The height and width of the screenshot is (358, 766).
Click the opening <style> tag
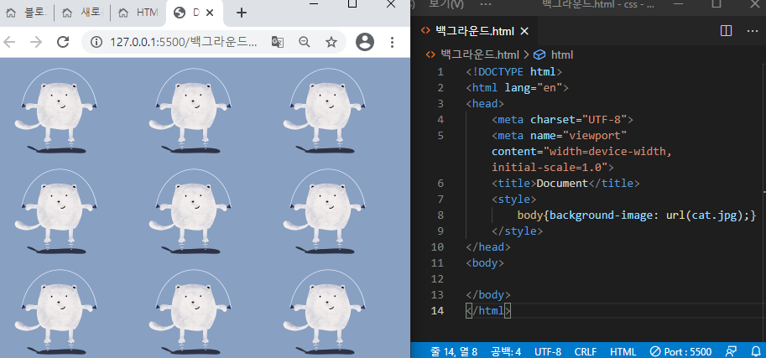[x=514, y=200]
